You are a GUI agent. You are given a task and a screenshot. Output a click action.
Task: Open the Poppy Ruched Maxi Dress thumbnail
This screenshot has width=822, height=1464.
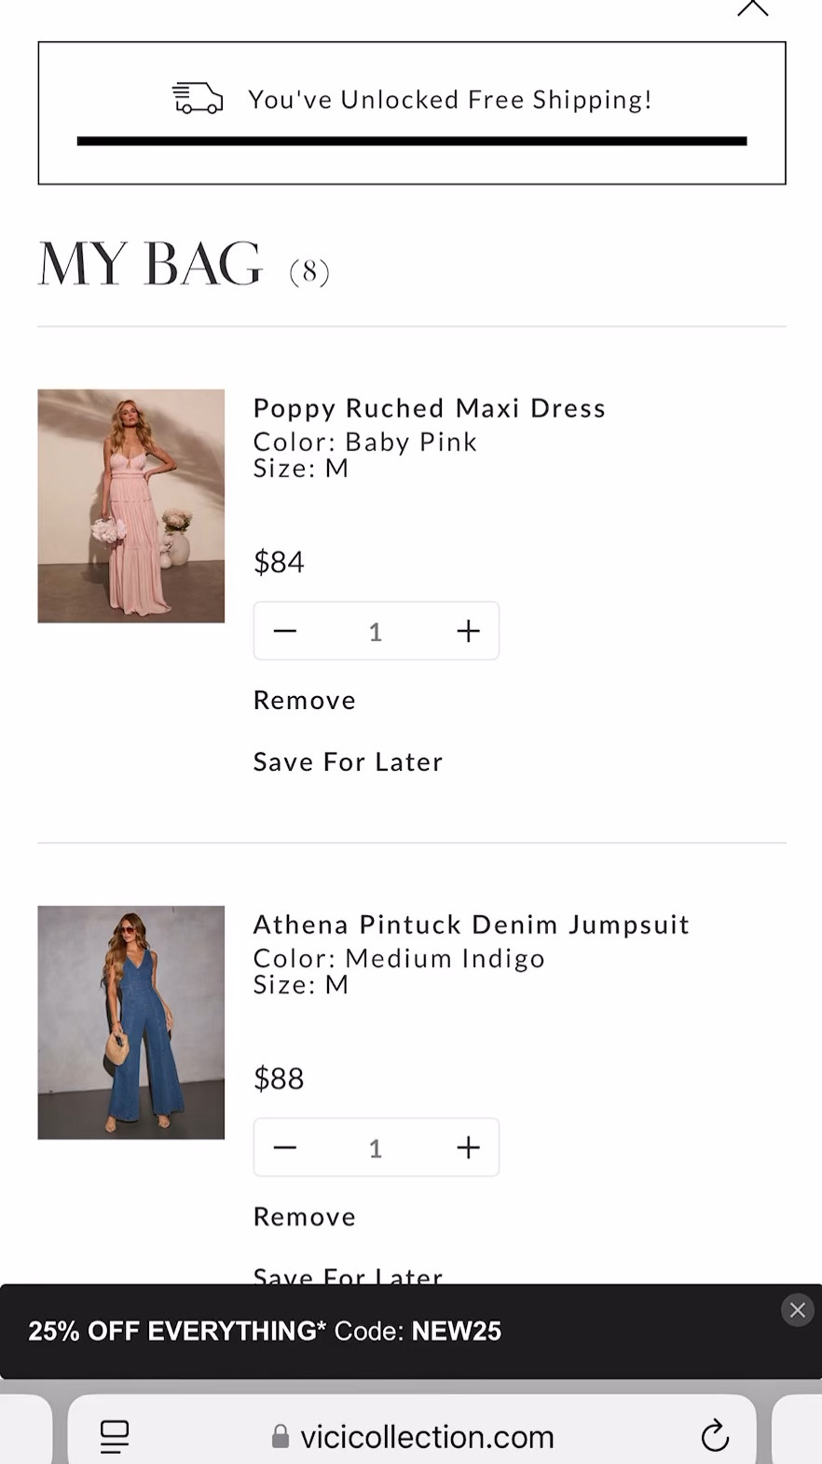click(131, 506)
